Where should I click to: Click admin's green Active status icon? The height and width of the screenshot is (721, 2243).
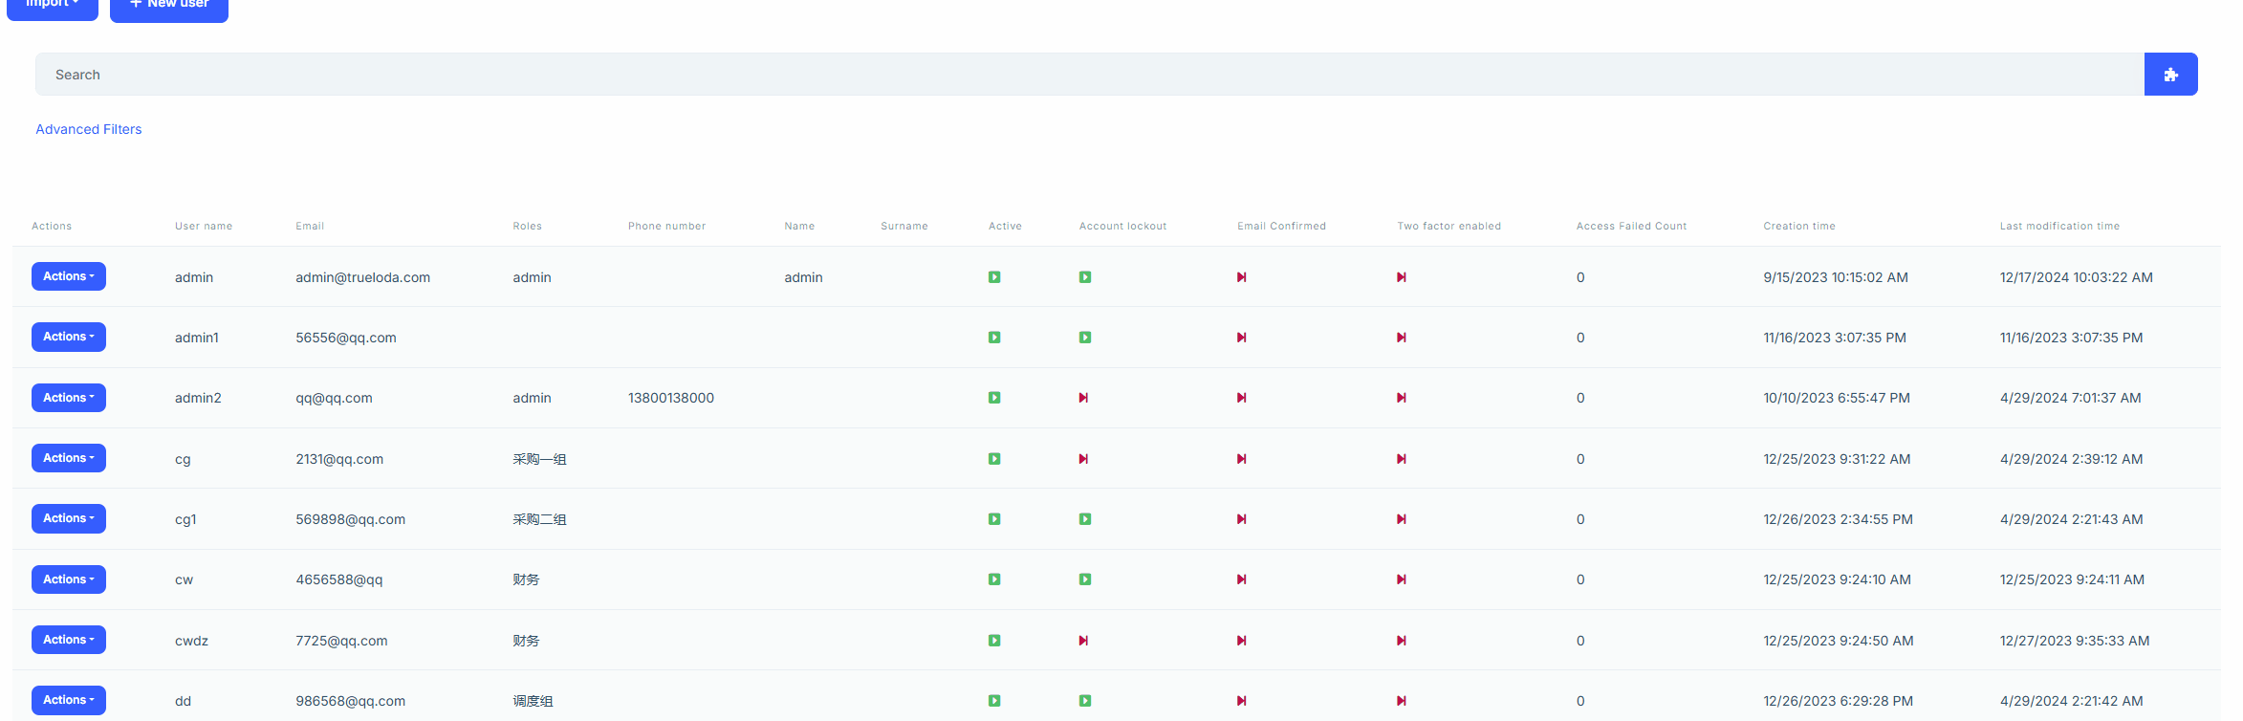(994, 277)
